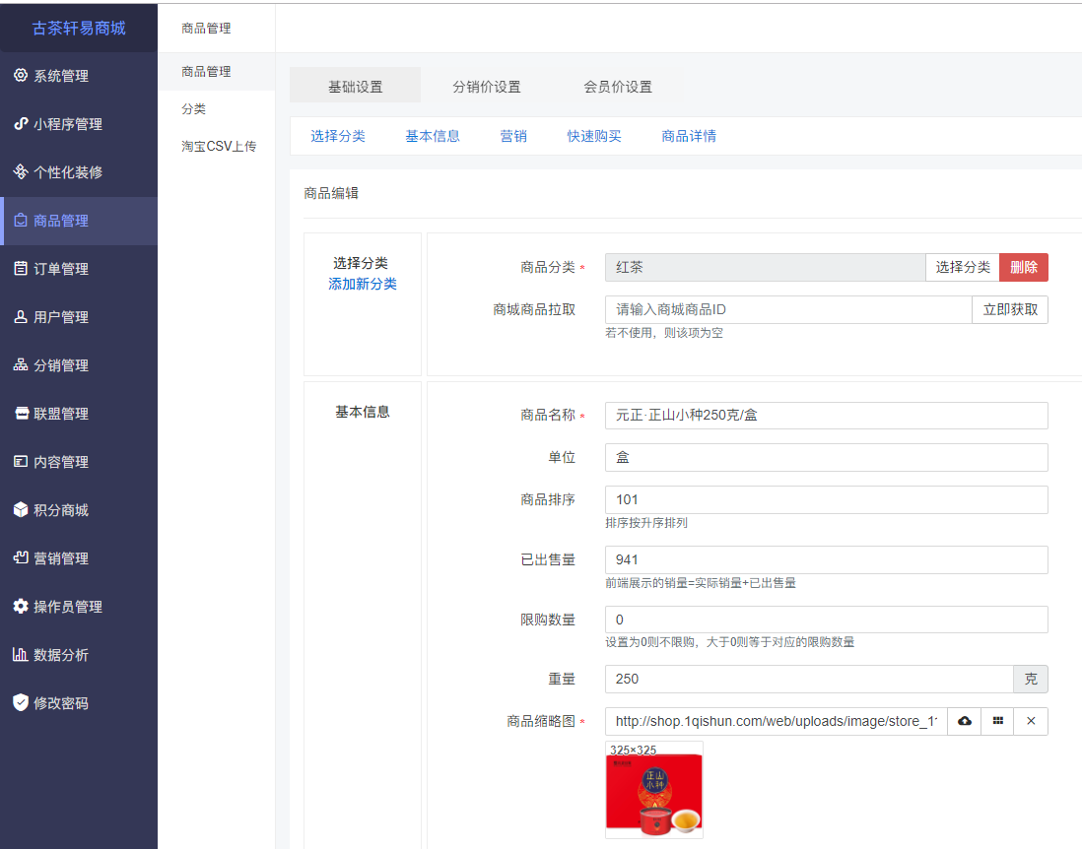Click the 数据分析 bar chart icon
Viewport: 1082px width, 849px height.
pyautogui.click(x=21, y=655)
